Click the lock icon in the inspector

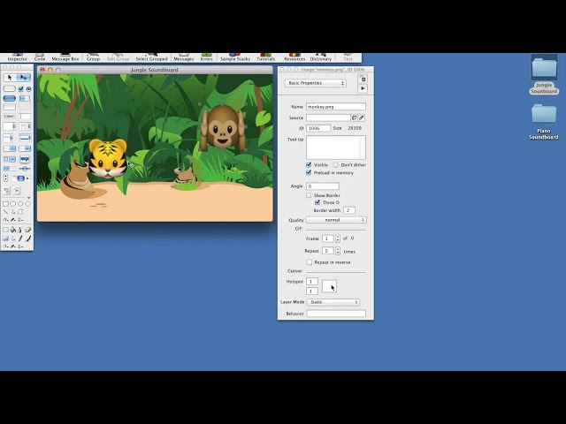(x=363, y=79)
